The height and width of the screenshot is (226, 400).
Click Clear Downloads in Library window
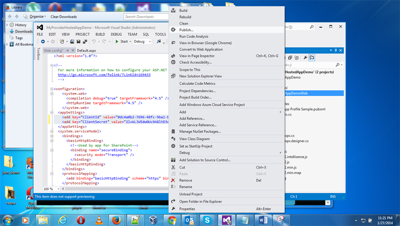[64, 17]
